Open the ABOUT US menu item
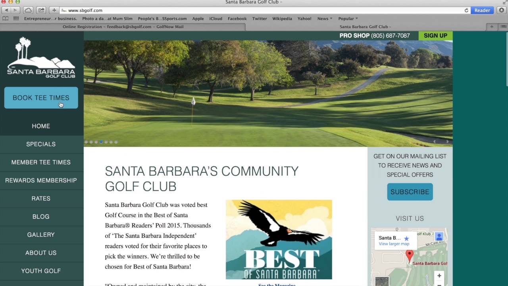This screenshot has height=286, width=508. 41,253
